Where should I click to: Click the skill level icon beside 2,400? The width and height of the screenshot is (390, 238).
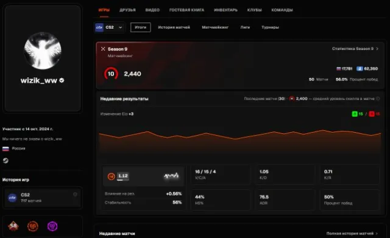coord(292,99)
